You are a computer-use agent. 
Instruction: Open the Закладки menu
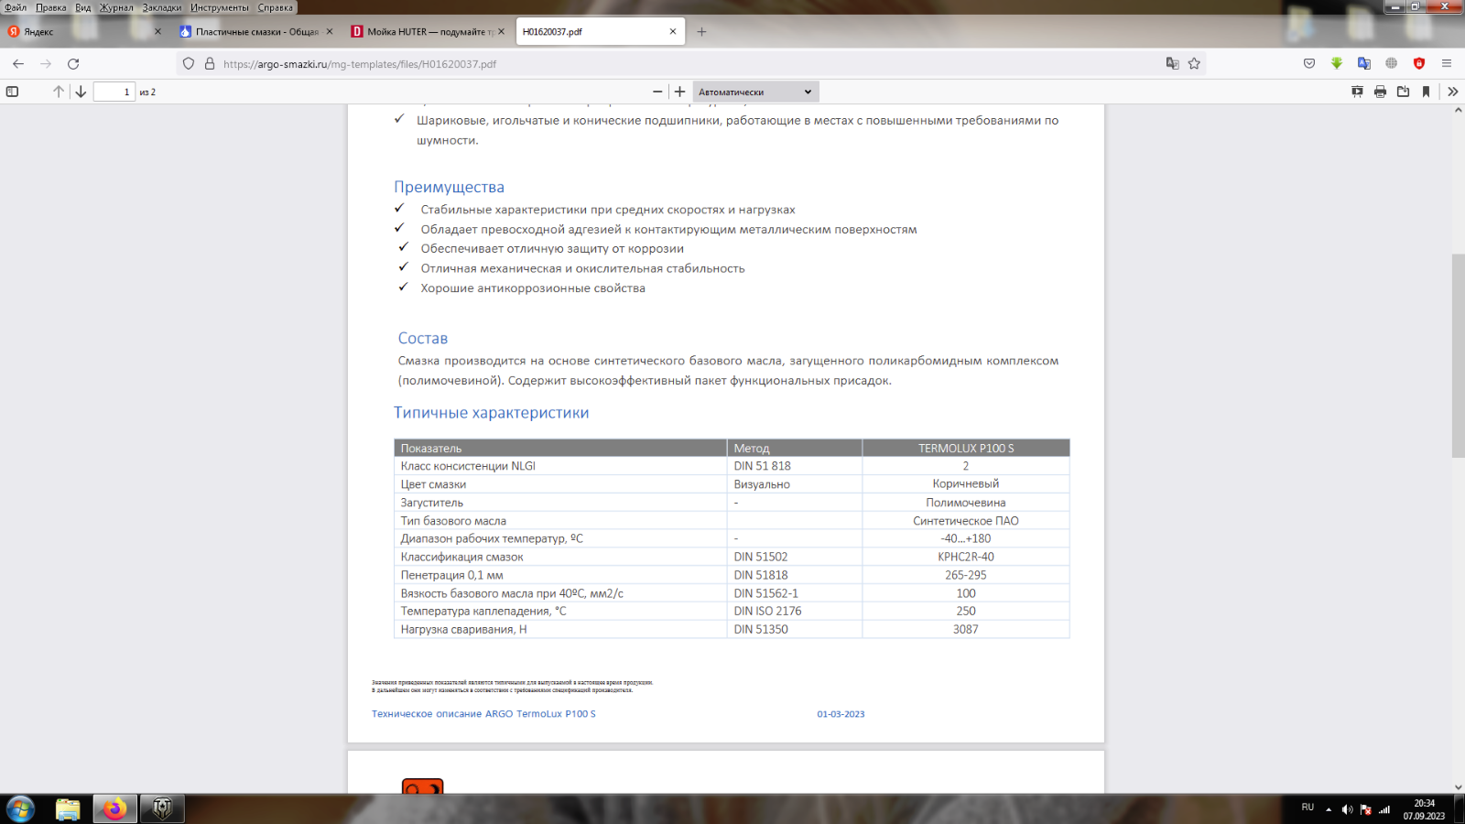pyautogui.click(x=162, y=7)
